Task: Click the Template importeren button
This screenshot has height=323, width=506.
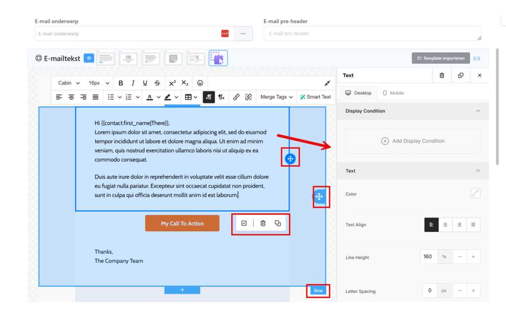Action: [x=441, y=58]
